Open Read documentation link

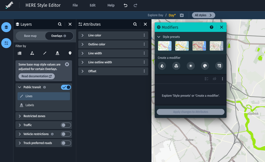36,76
